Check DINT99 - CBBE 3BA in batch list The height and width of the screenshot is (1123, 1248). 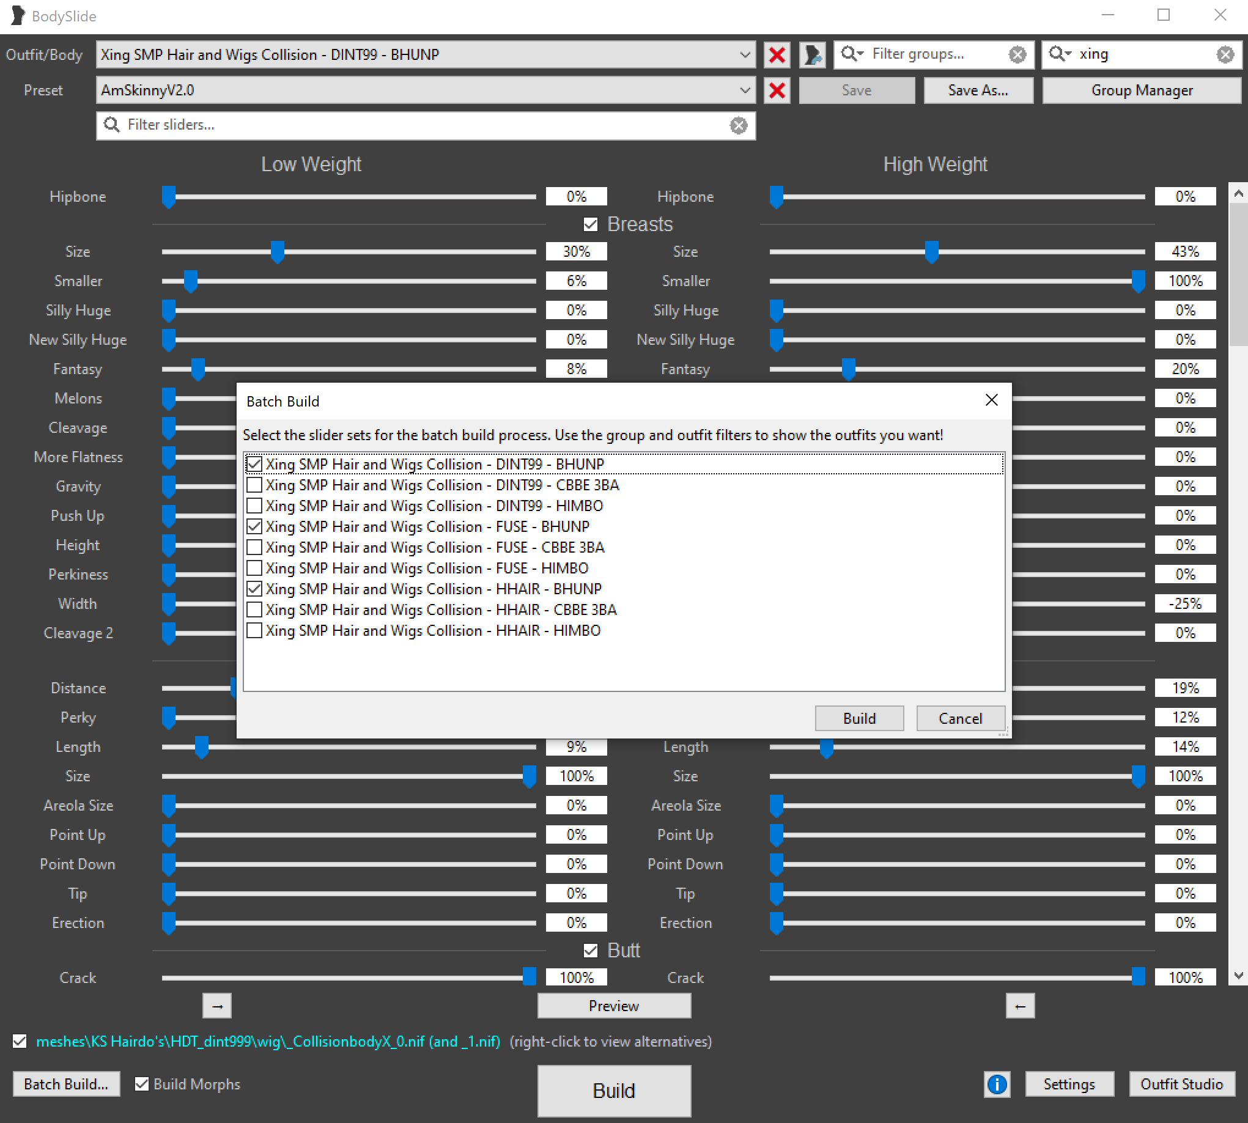coord(254,485)
